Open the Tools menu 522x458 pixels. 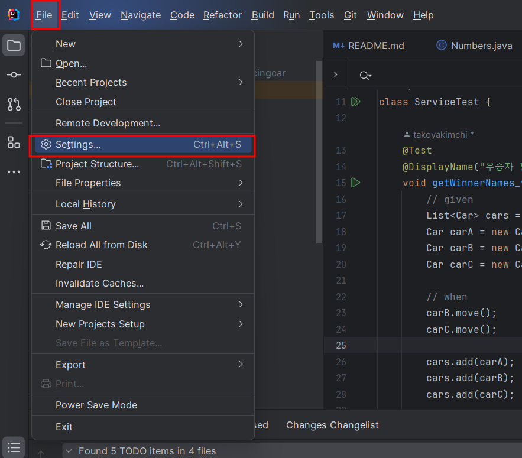322,15
